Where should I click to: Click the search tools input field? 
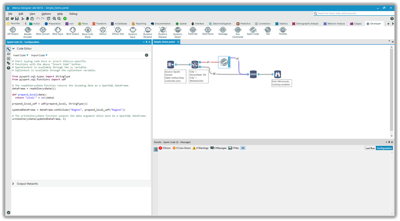(353, 13)
